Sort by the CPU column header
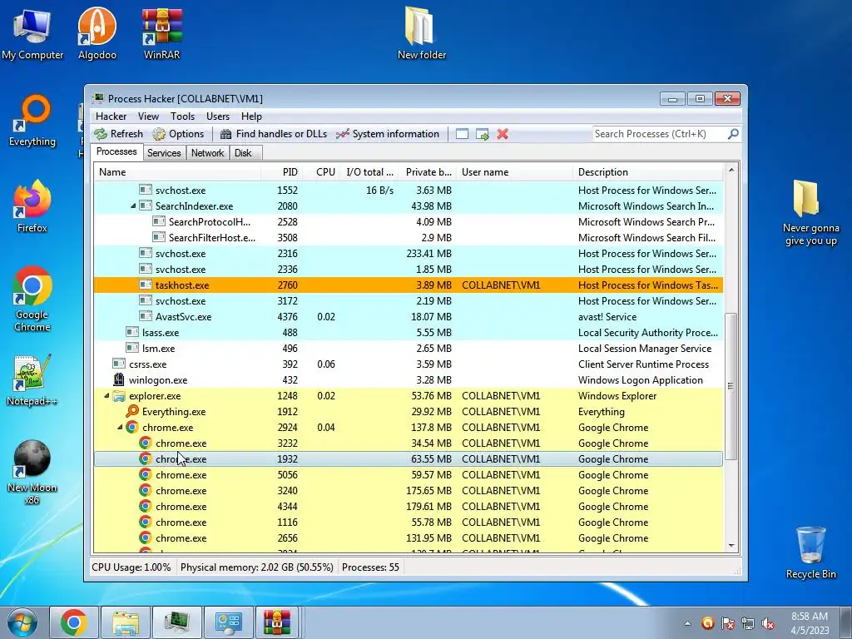The height and width of the screenshot is (639, 852). (322, 172)
